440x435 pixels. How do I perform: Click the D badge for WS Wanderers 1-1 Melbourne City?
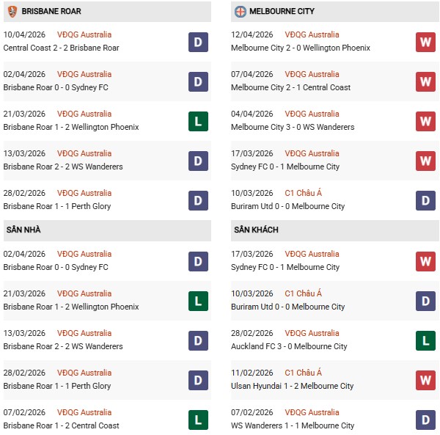point(425,420)
